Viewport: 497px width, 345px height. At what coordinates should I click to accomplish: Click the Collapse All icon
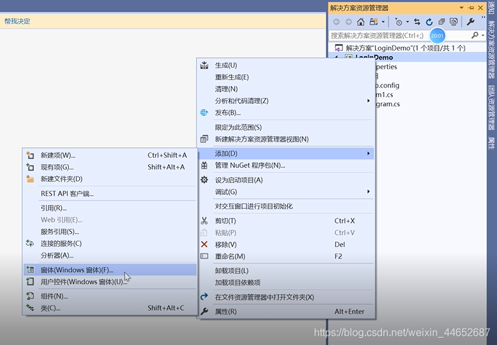(x=442, y=22)
